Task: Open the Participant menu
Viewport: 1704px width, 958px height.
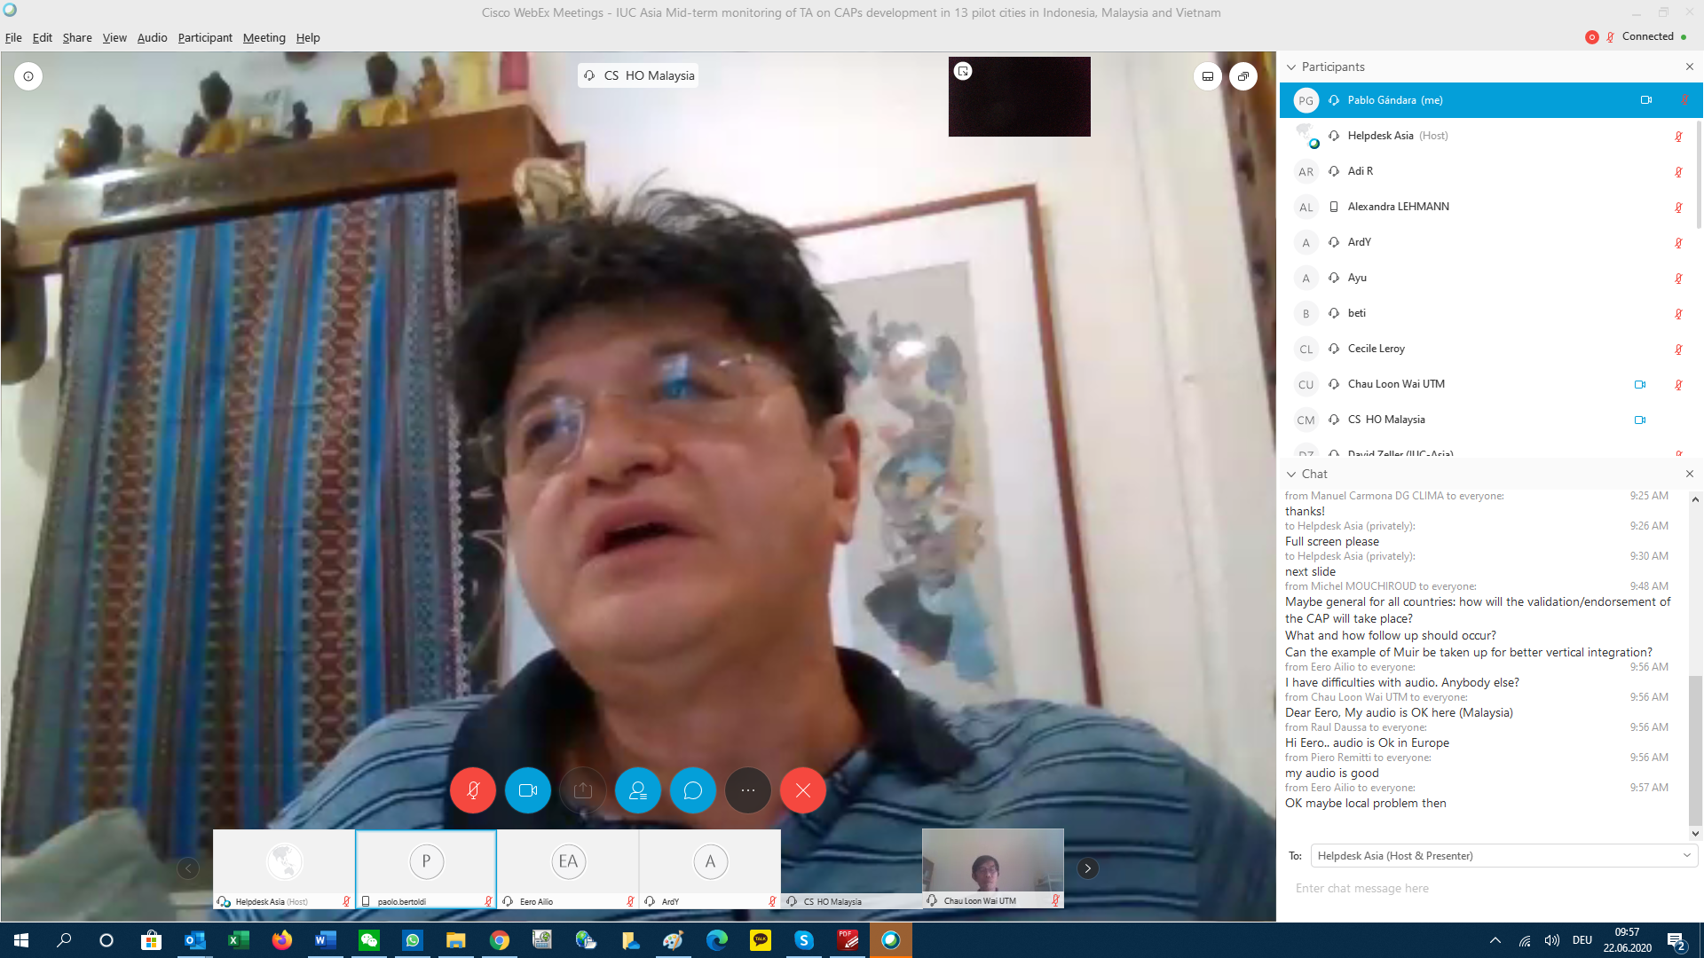Action: click(205, 38)
